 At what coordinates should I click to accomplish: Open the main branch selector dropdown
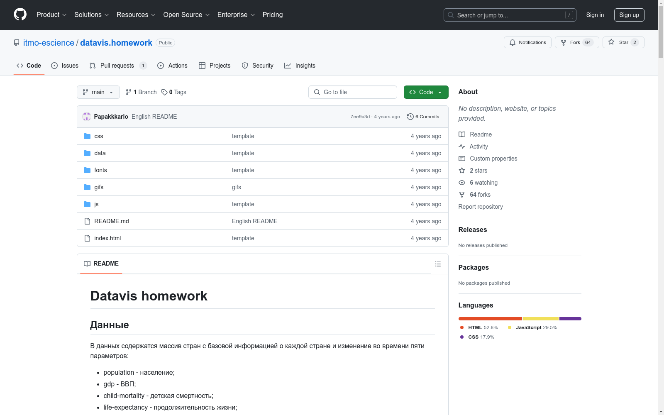98,92
